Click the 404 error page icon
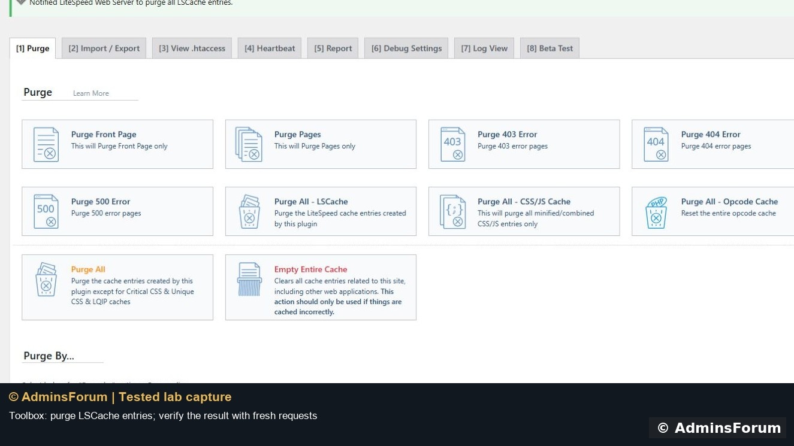 [x=656, y=144]
